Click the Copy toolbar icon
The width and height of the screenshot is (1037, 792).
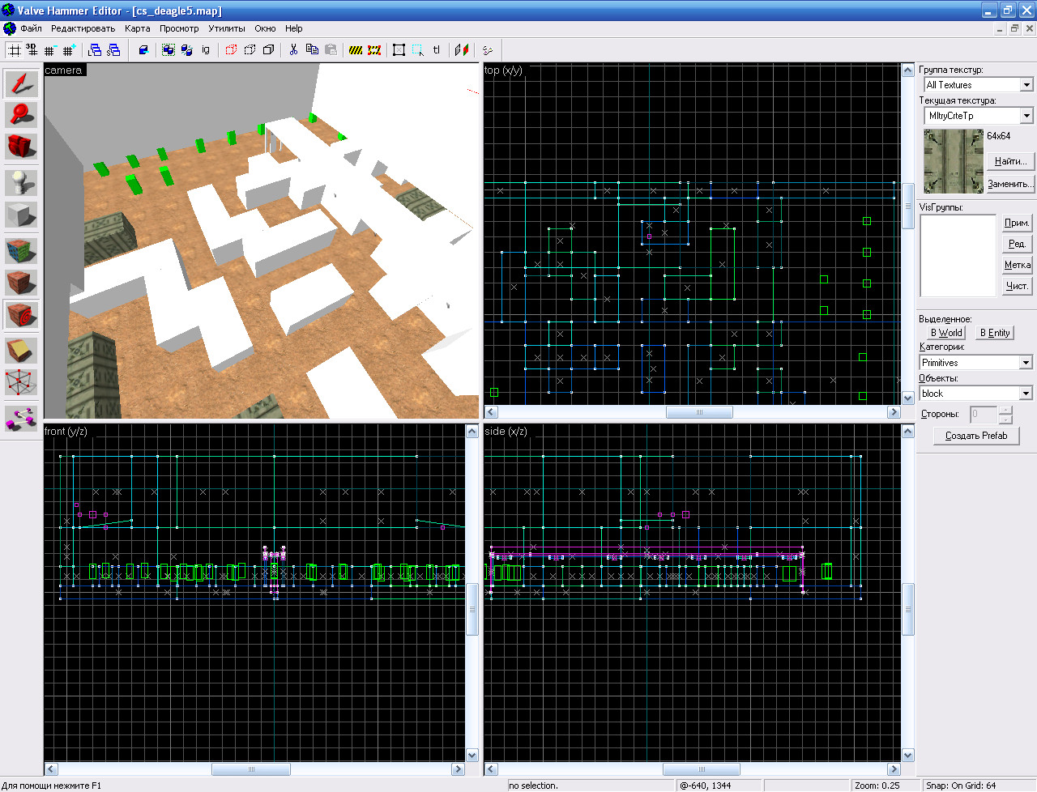click(312, 50)
